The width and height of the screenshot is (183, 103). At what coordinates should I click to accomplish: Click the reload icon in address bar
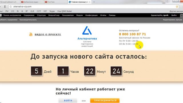coord(11,7)
